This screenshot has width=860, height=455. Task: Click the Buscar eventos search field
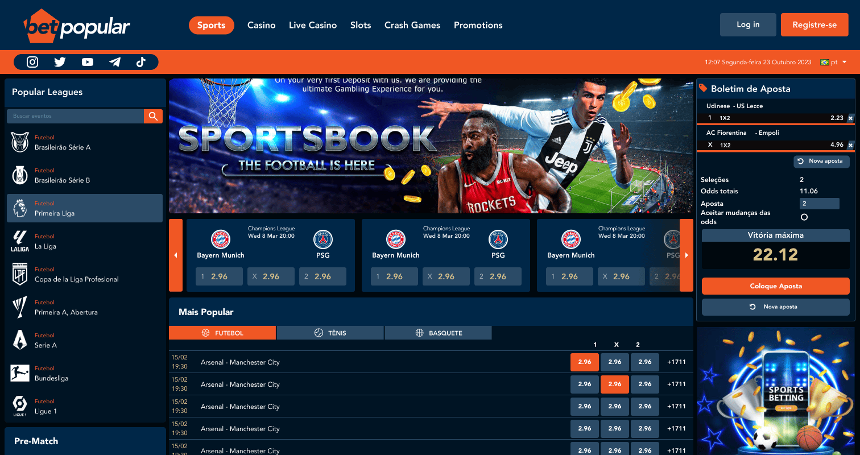75,116
